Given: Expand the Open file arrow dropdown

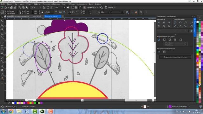Looking at the screenshot, I should pos(8,8).
